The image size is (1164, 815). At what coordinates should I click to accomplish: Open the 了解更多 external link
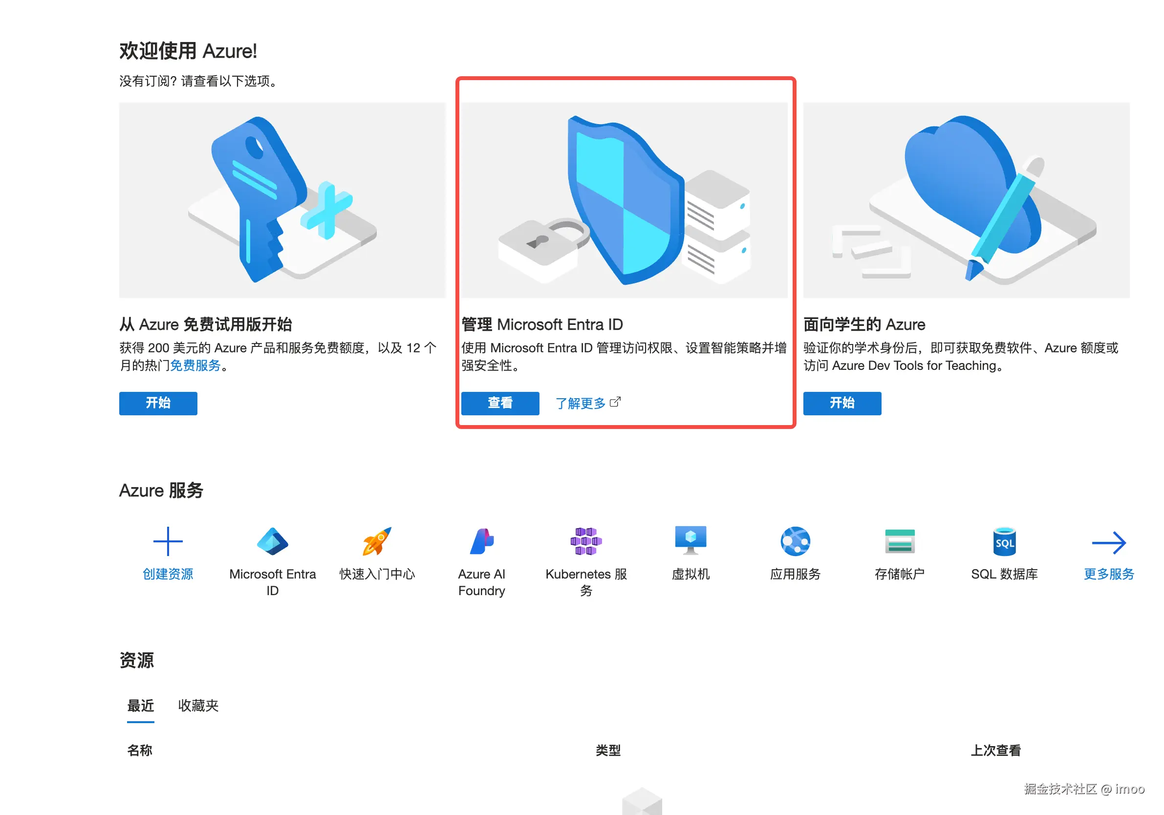[x=587, y=404]
